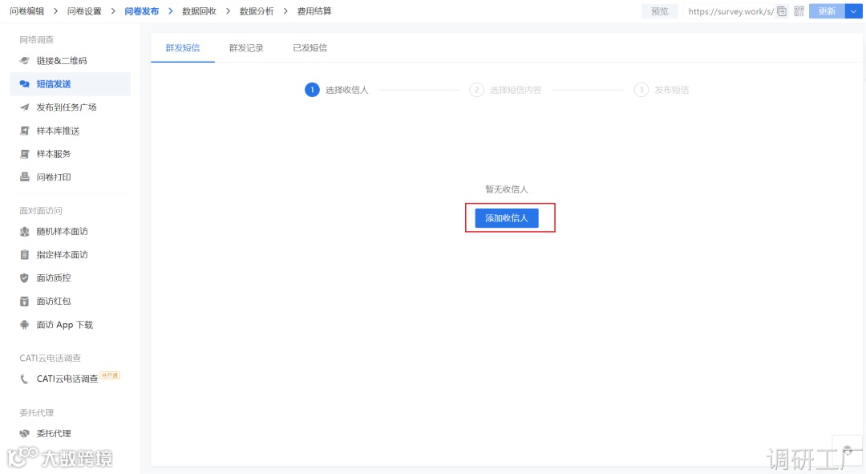This screenshot has height=474, width=866.
Task: Click the handshake icon for 委托代理
Action: [x=24, y=434]
